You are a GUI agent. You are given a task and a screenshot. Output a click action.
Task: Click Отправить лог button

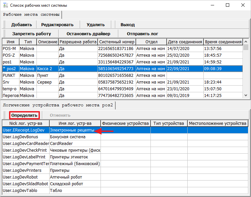tap(142, 34)
